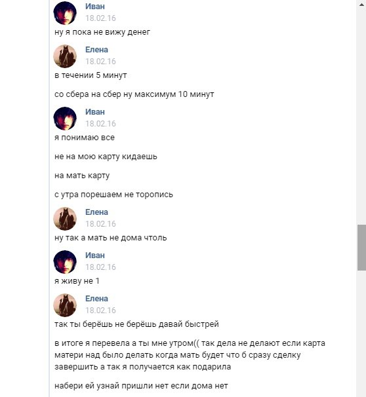Select the message "на мать карту"

click(82, 176)
